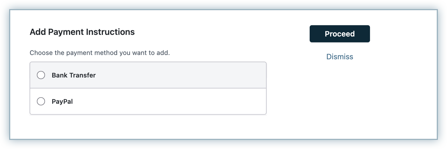Click the "Add Payment Instructions" heading
This screenshot has width=447, height=149.
click(82, 32)
